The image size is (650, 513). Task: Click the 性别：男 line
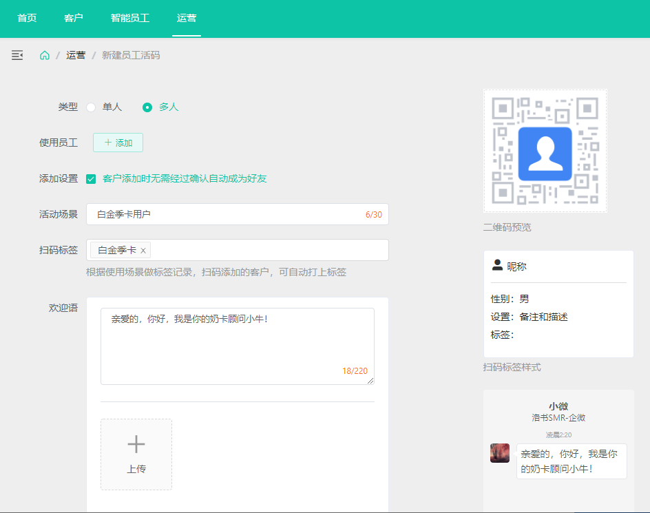tap(510, 299)
